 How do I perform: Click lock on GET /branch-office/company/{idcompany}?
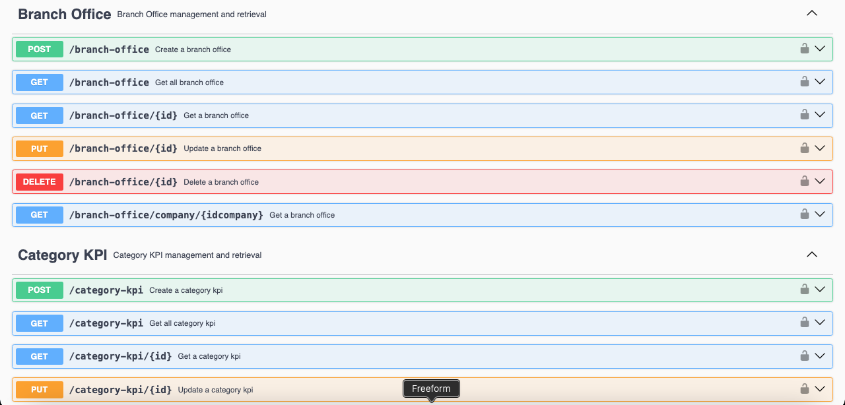click(804, 214)
